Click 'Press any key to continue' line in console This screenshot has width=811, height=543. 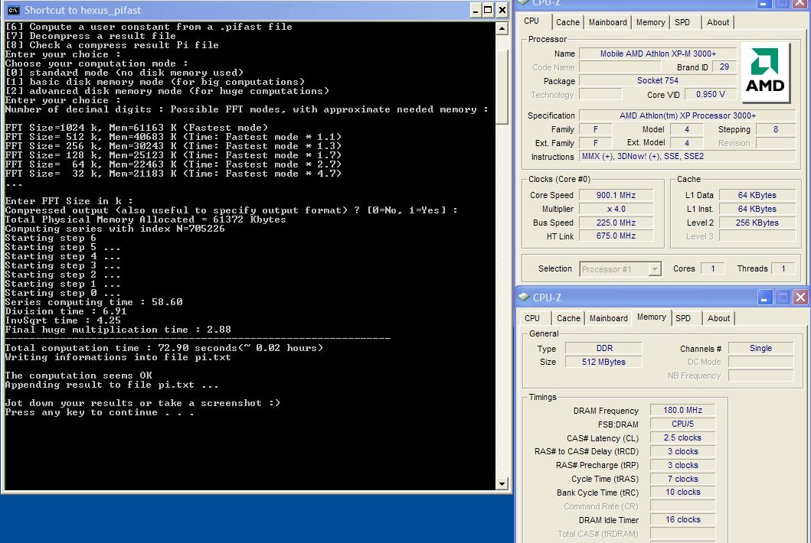[x=100, y=412]
